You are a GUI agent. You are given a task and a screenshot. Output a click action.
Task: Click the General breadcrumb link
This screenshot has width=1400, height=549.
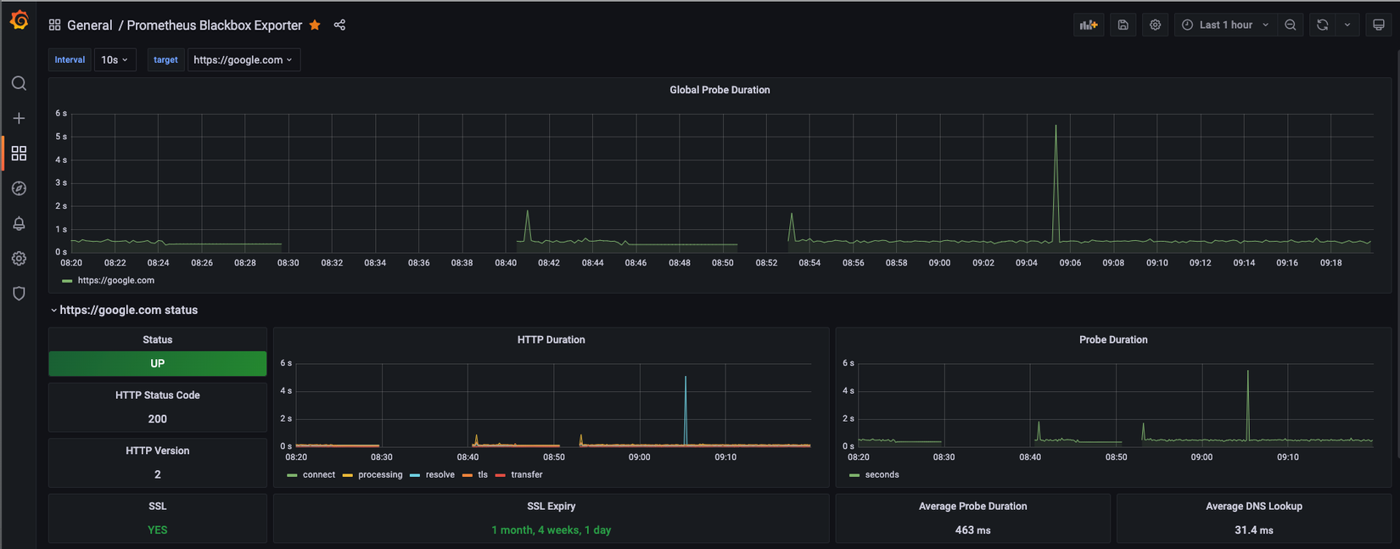pos(90,25)
